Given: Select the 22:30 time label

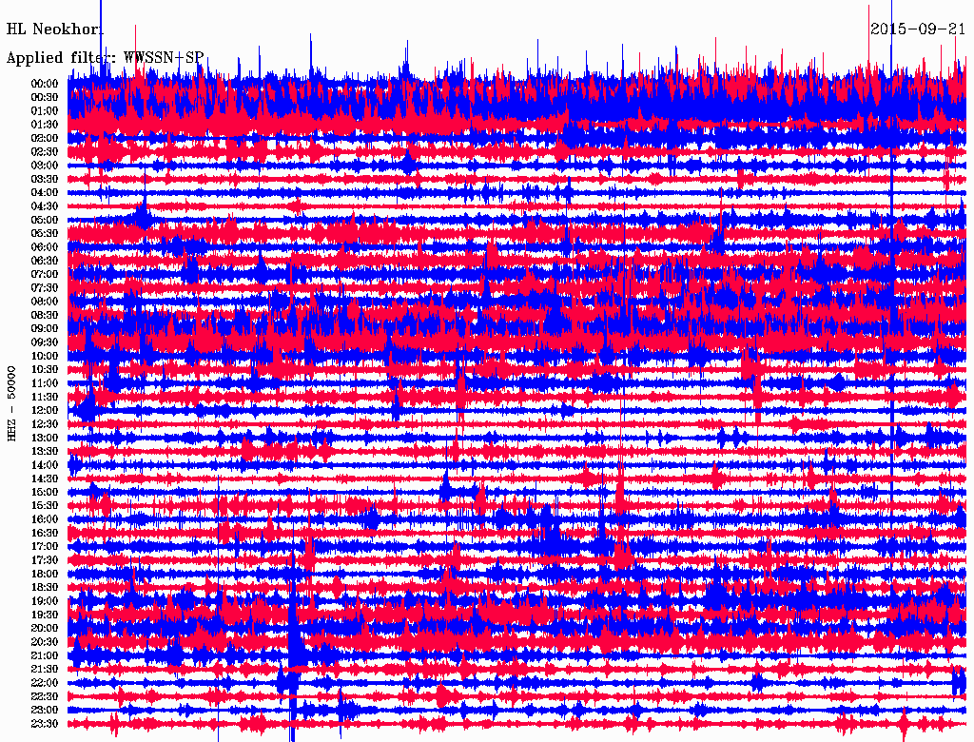Looking at the screenshot, I should 45,696.
